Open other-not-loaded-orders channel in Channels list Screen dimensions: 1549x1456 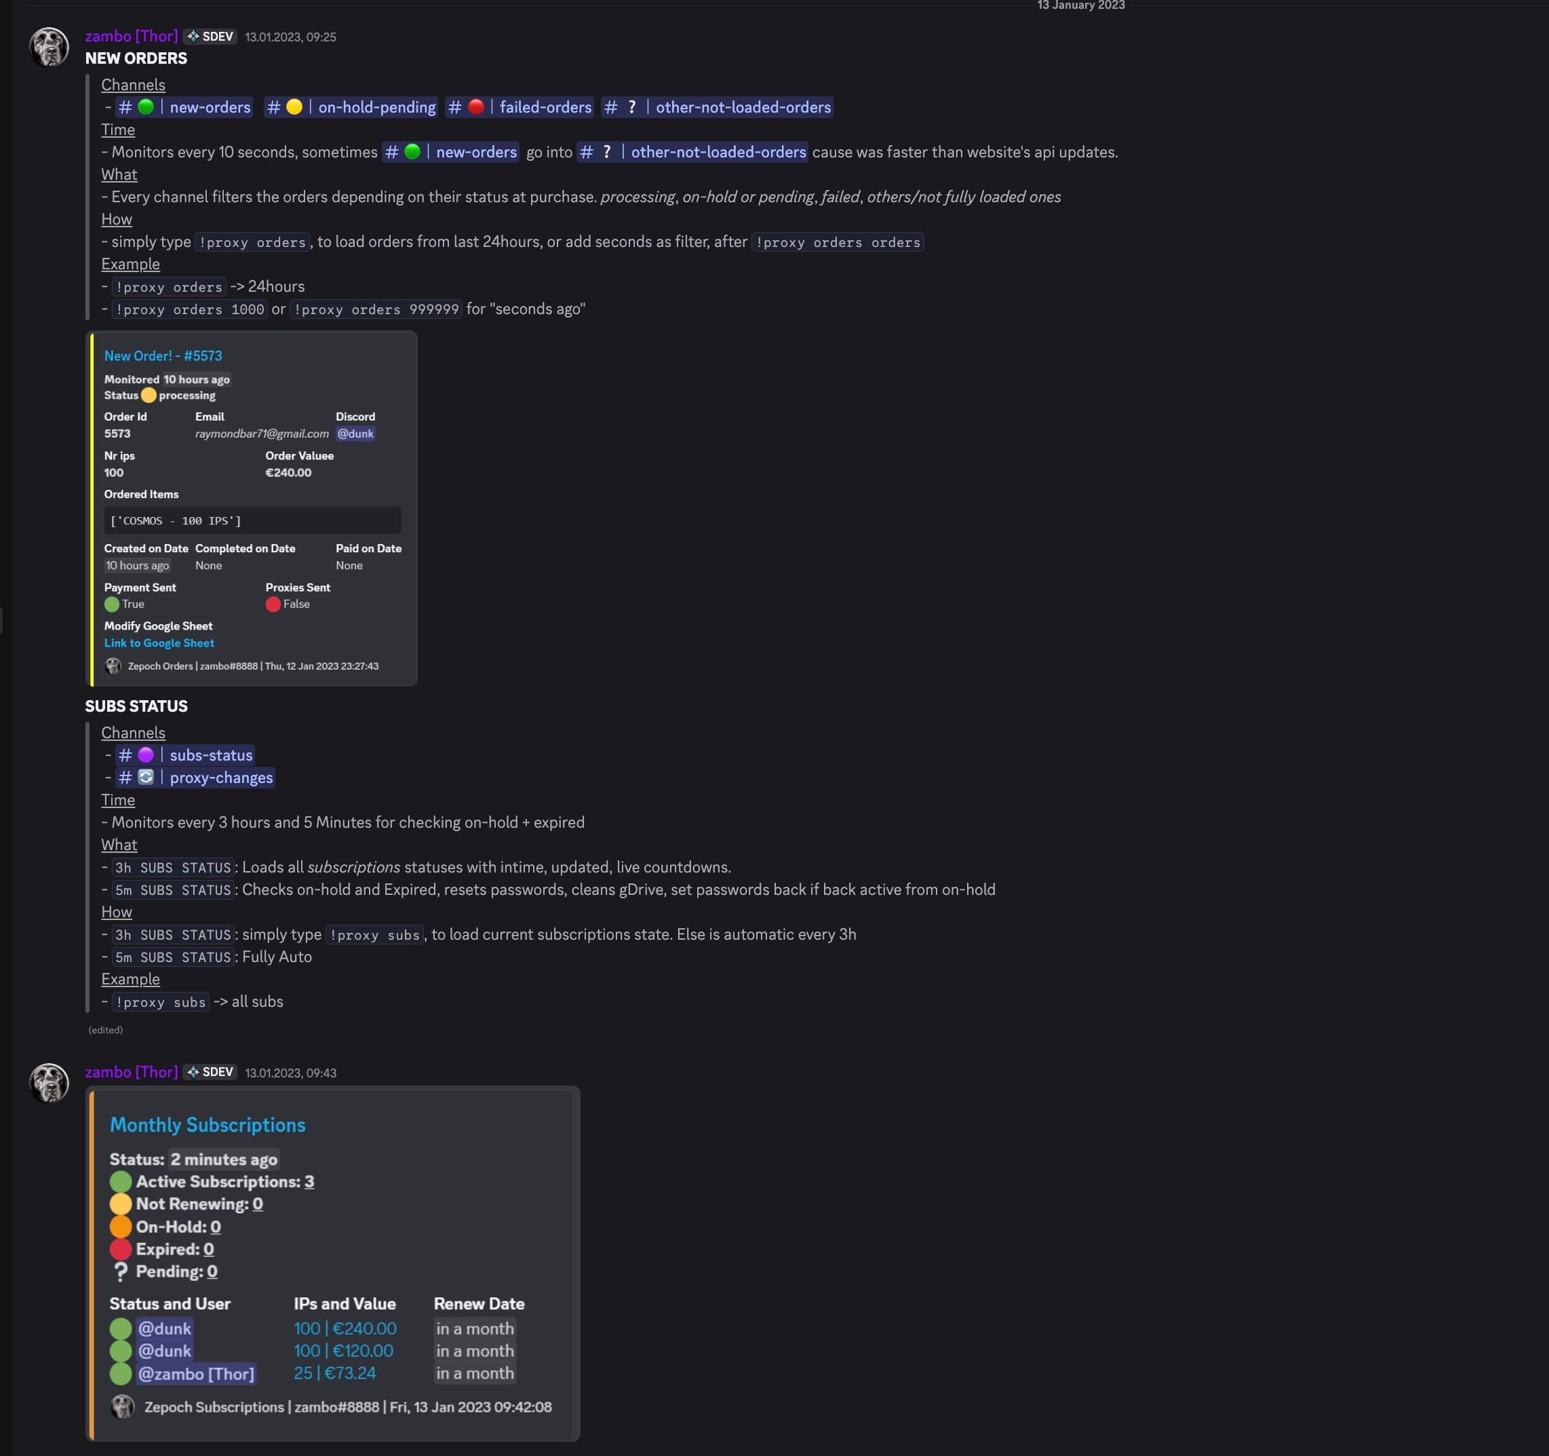point(717,108)
